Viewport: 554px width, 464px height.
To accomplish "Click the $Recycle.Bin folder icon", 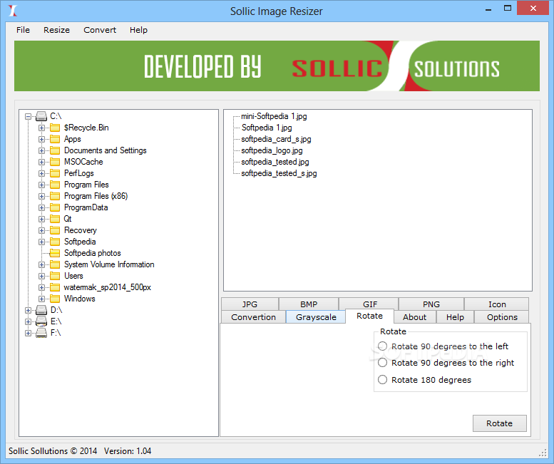I will [x=55, y=128].
